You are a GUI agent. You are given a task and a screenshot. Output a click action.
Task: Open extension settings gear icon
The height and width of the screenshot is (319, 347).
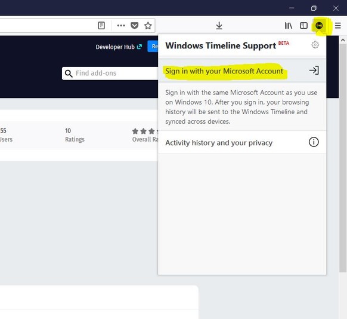coord(315,45)
